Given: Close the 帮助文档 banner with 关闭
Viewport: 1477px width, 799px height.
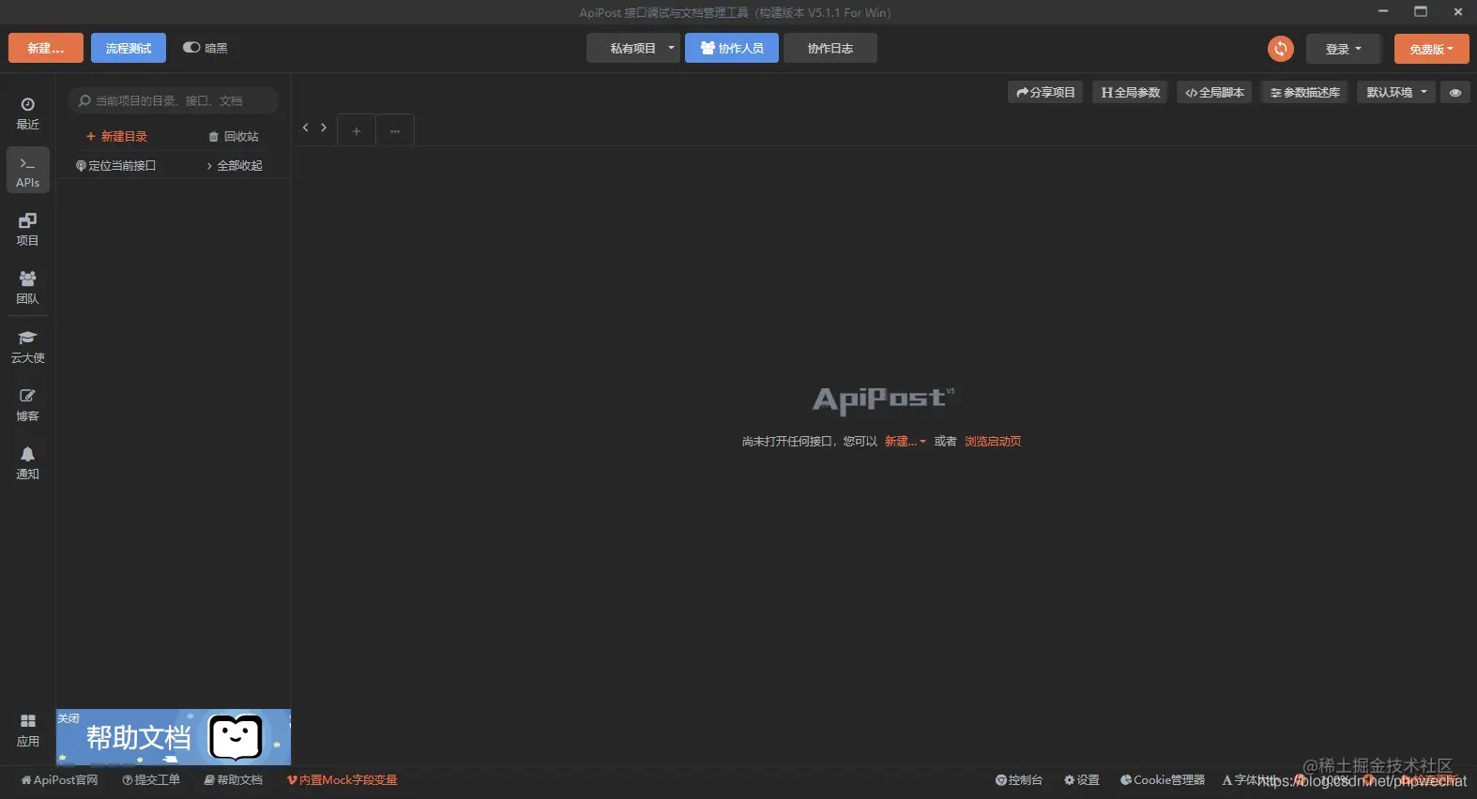Looking at the screenshot, I should 69,718.
